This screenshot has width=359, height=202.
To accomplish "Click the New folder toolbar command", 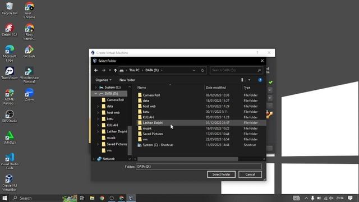I will pyautogui.click(x=127, y=80).
